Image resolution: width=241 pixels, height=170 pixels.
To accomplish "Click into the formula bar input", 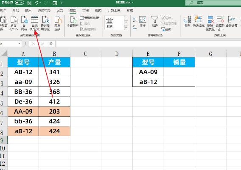I will 149,44.
